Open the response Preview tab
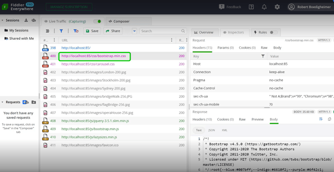The image size is (334, 172). [258, 119]
